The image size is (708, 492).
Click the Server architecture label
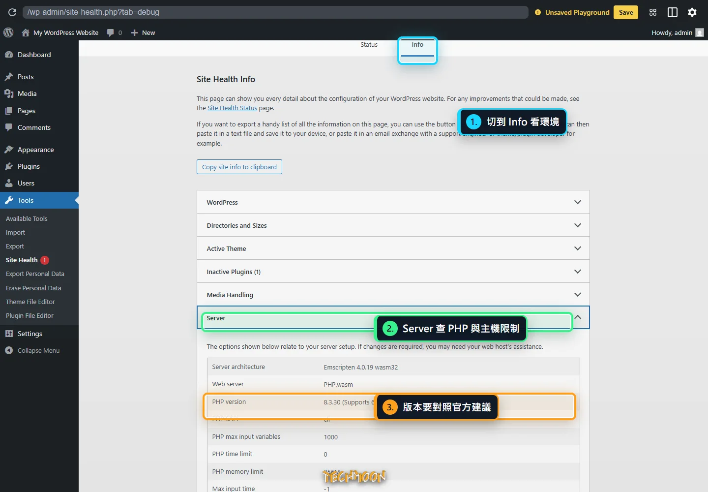238,367
